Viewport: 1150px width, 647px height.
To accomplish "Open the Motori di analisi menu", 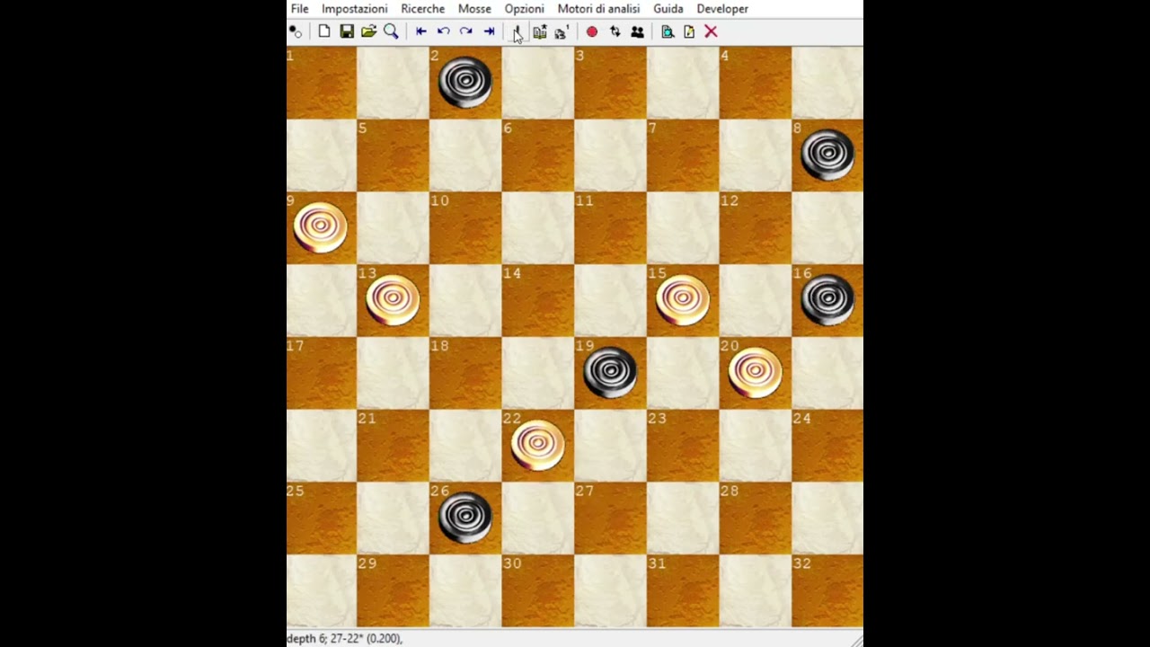I will [598, 9].
